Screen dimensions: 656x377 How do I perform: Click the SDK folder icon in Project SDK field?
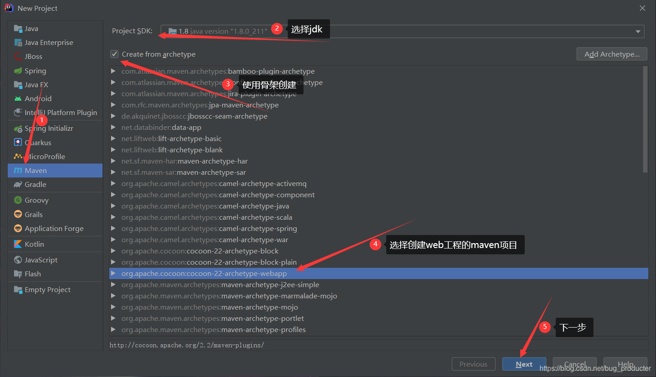click(x=172, y=31)
